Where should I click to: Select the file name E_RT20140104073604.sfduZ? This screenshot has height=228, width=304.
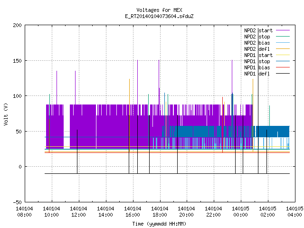point(159,16)
